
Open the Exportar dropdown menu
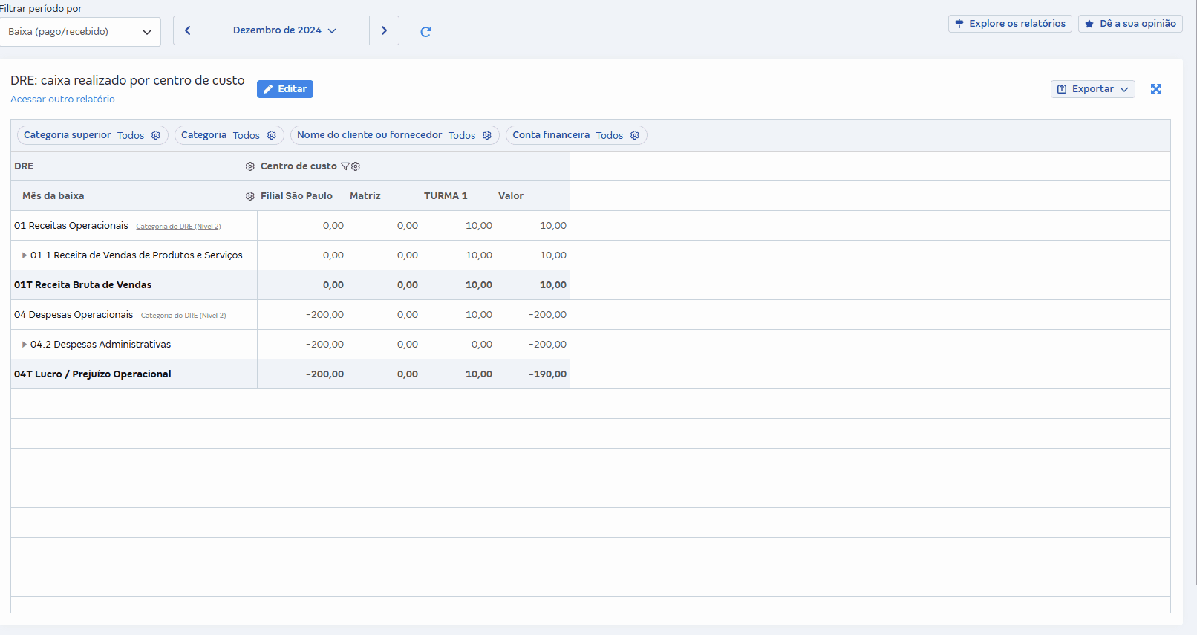(x=1092, y=89)
